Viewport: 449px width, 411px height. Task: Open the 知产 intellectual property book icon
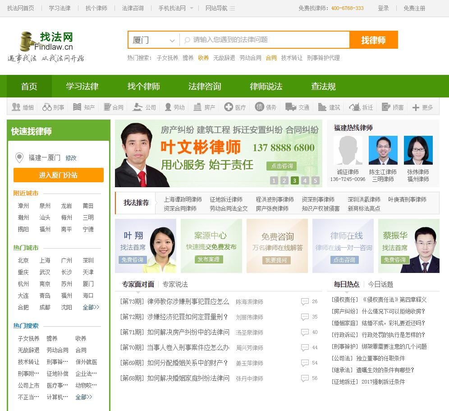(x=77, y=107)
